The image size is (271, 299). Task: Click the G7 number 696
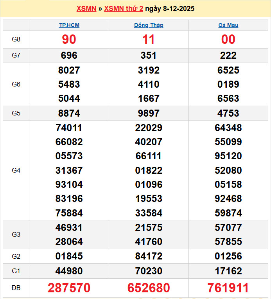(x=69, y=56)
